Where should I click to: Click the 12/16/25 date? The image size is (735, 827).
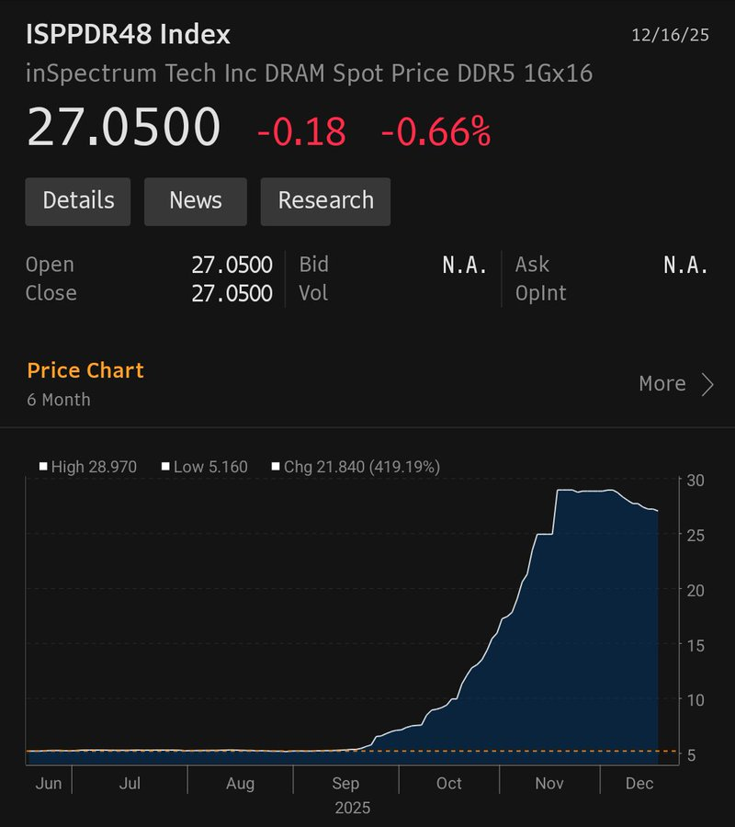[670, 35]
